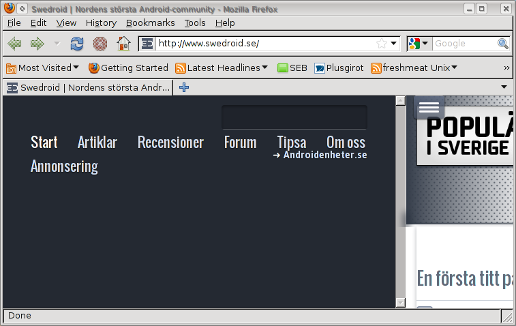This screenshot has height=326, width=516.
Task: Toggle the hamburger menu icon
Action: pyautogui.click(x=429, y=107)
